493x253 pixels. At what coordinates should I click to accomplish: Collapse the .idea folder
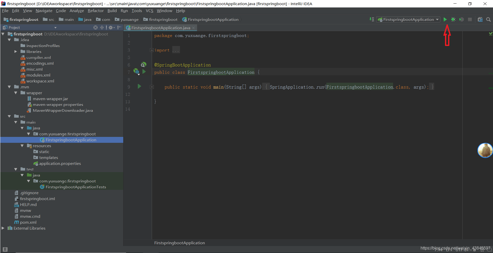point(10,40)
